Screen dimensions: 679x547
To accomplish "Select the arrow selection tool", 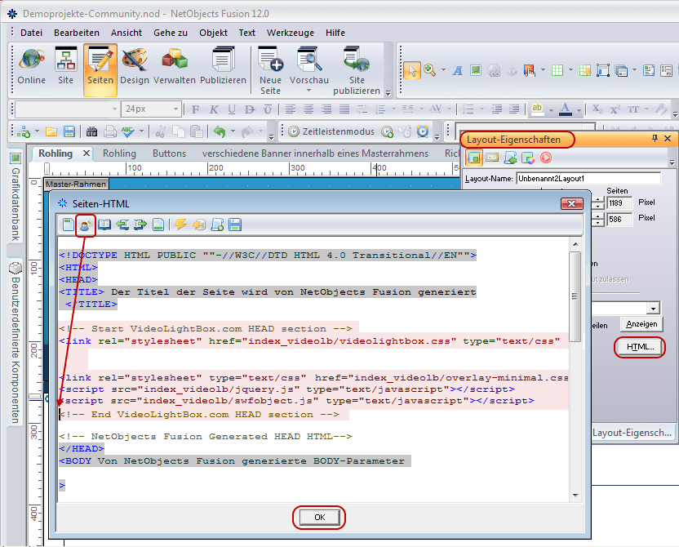I will pos(412,70).
